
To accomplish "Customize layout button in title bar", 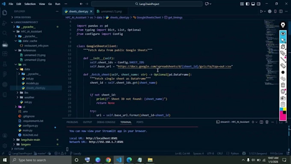I will tap(242, 4).
